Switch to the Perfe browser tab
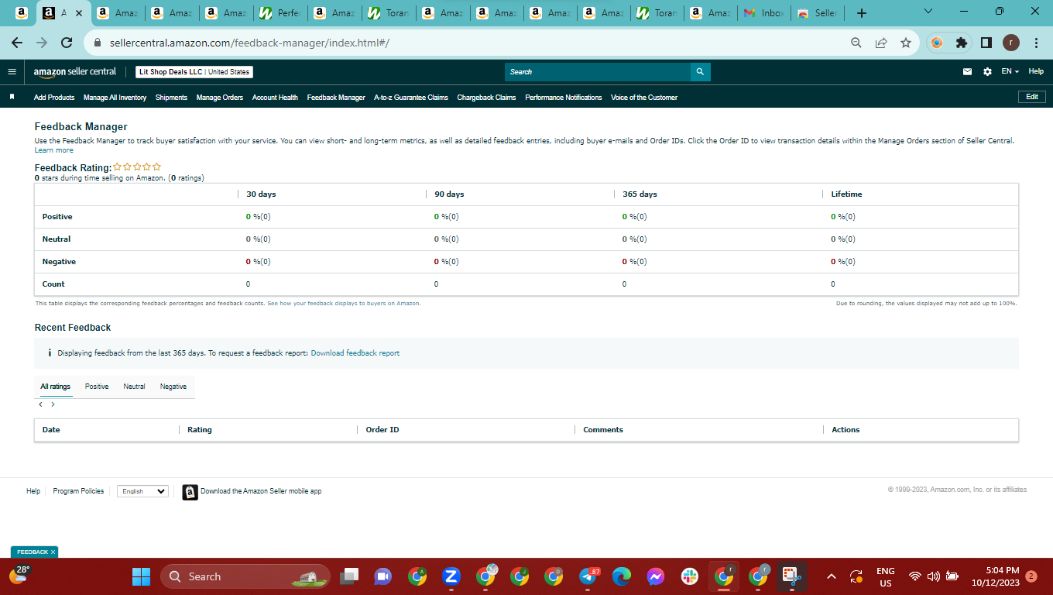 click(280, 13)
